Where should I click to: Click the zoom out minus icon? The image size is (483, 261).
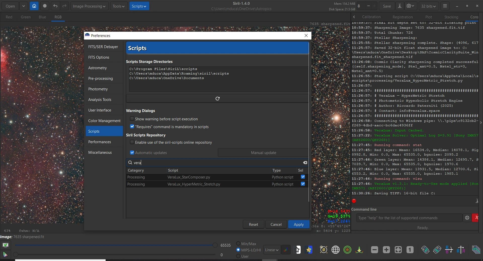[375, 250]
